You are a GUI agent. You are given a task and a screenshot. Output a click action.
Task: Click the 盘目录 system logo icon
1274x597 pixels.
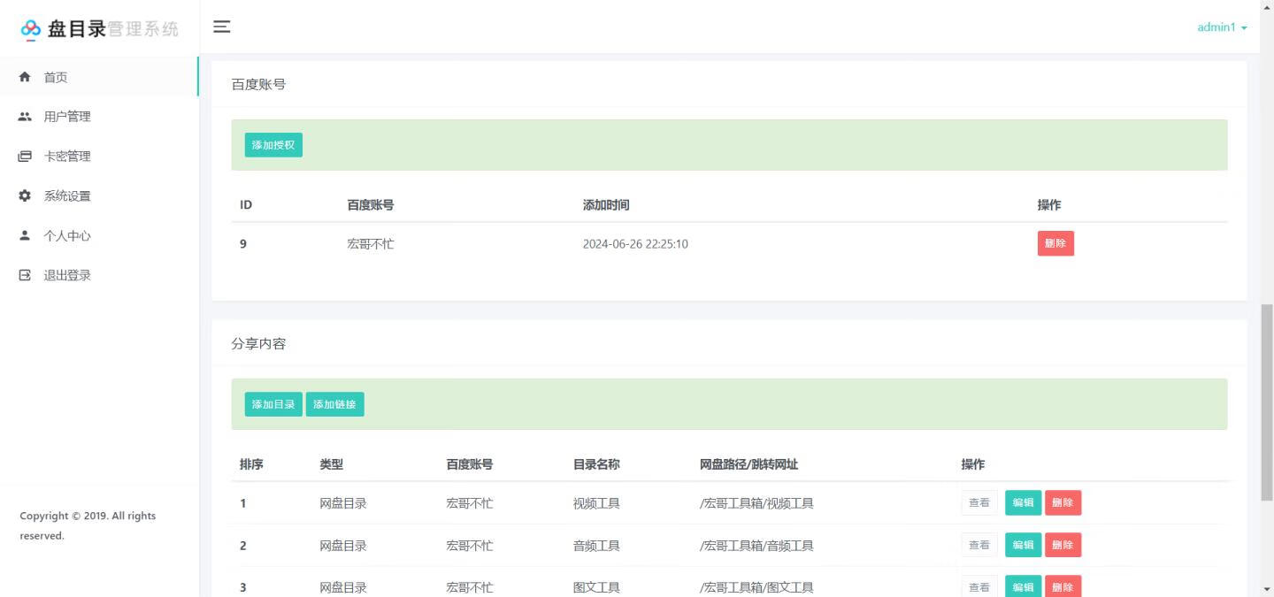(x=31, y=27)
